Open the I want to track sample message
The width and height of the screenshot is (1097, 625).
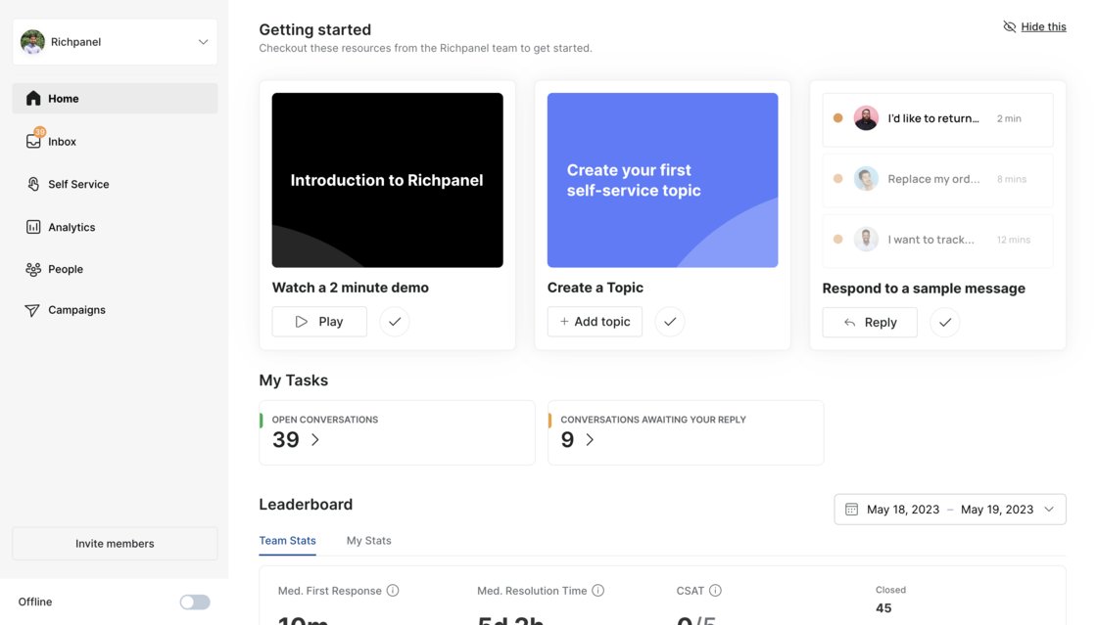click(x=937, y=241)
